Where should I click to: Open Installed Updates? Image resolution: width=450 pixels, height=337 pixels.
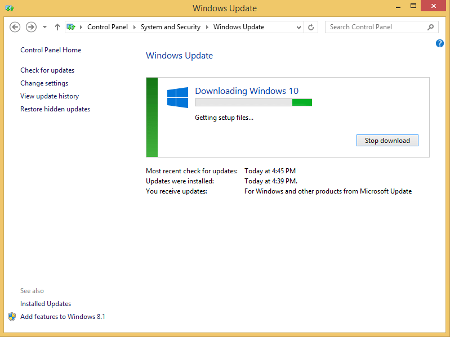pyautogui.click(x=46, y=303)
